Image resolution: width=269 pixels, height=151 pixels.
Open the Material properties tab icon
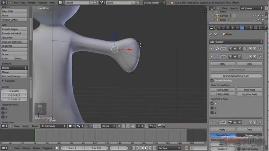click(251, 28)
